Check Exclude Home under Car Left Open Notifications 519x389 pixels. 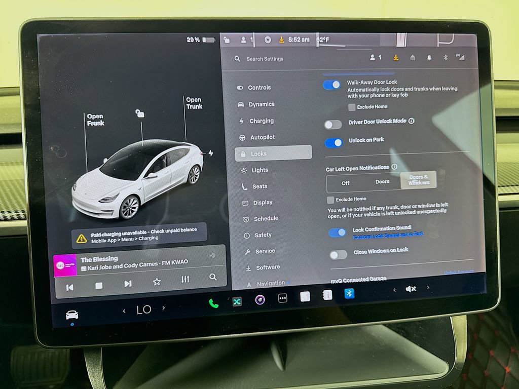330,200
